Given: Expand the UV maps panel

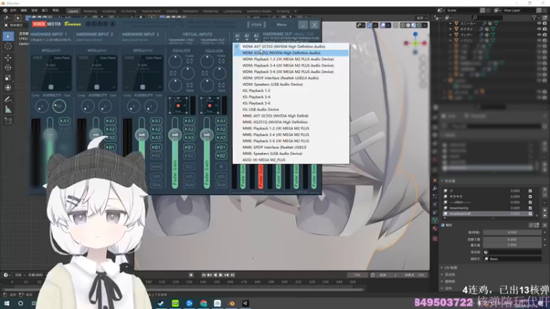Looking at the screenshot, I should (x=451, y=268).
